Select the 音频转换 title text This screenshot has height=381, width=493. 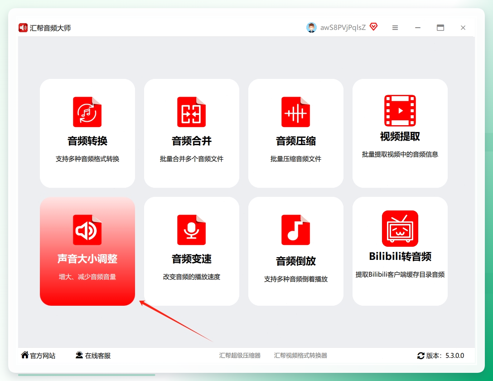87,141
